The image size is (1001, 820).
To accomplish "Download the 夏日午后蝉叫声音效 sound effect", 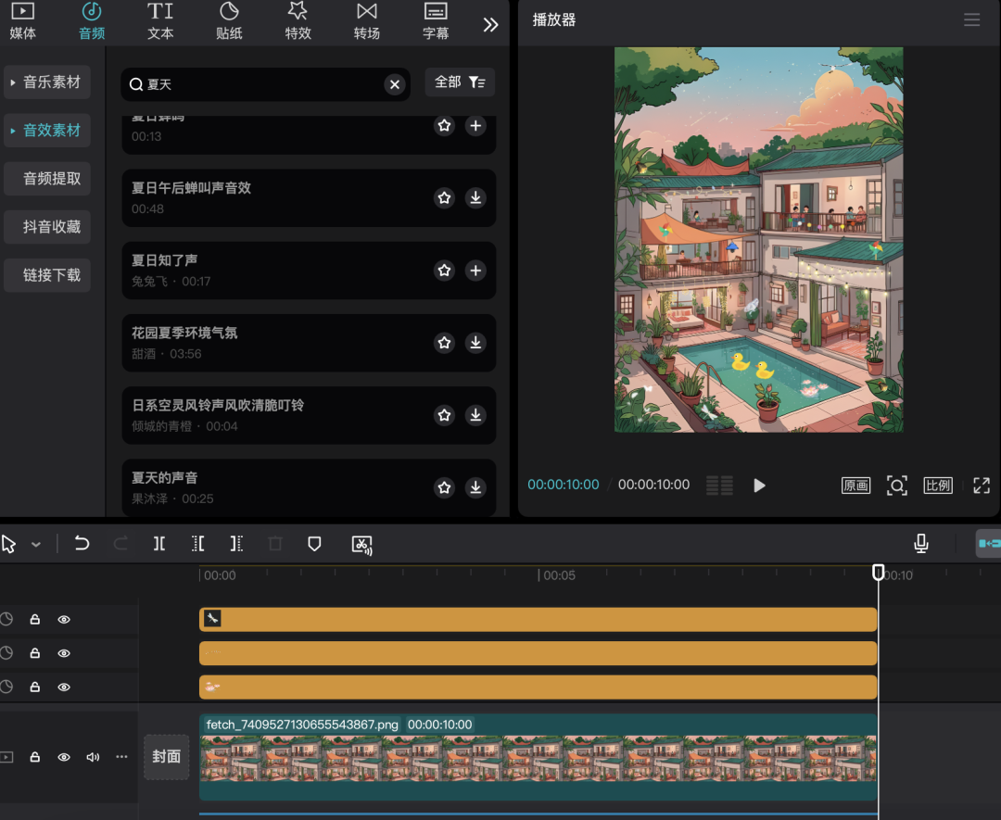I will 475,197.
